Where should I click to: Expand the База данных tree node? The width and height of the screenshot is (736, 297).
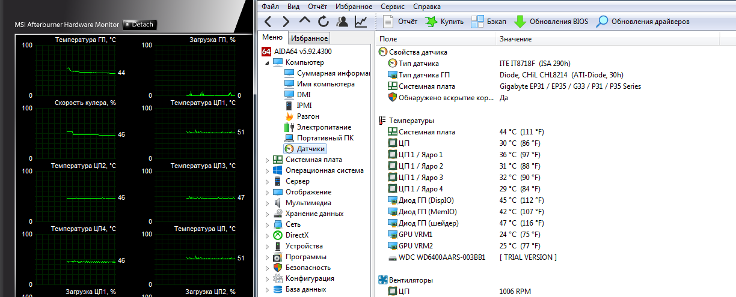pos(268,289)
